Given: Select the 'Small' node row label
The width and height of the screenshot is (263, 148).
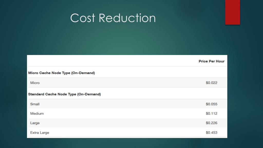Looking at the screenshot, I should tap(35, 104).
